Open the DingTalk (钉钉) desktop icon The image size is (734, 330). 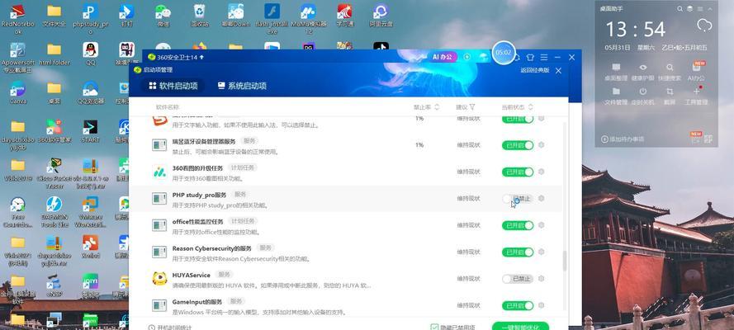[x=126, y=15]
